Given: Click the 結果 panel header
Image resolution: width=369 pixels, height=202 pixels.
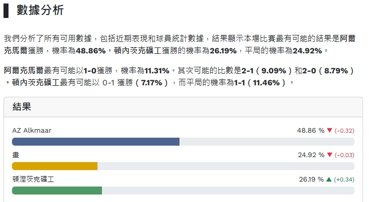Looking at the screenshot, I should coord(23,106).
